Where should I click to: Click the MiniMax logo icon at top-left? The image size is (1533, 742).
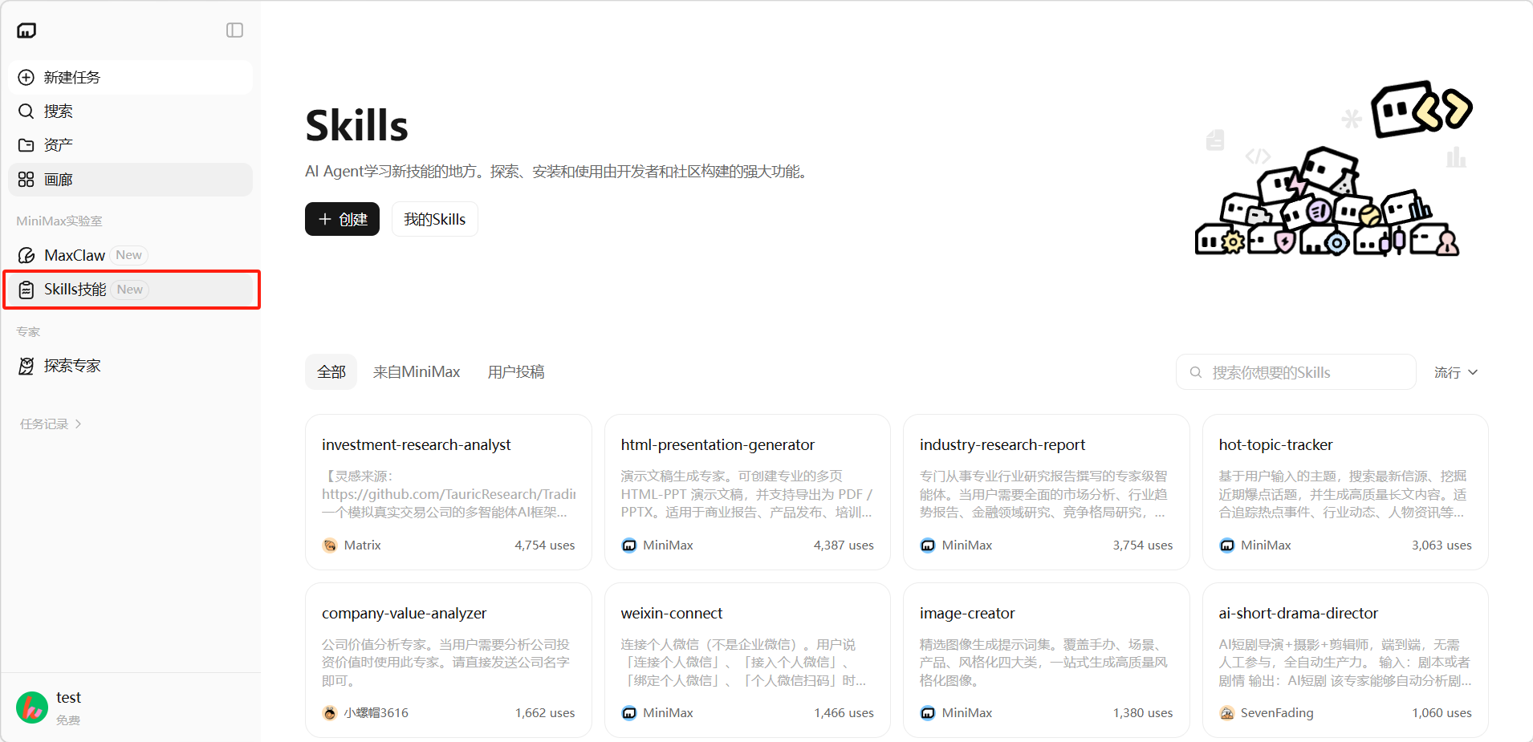pyautogui.click(x=26, y=30)
